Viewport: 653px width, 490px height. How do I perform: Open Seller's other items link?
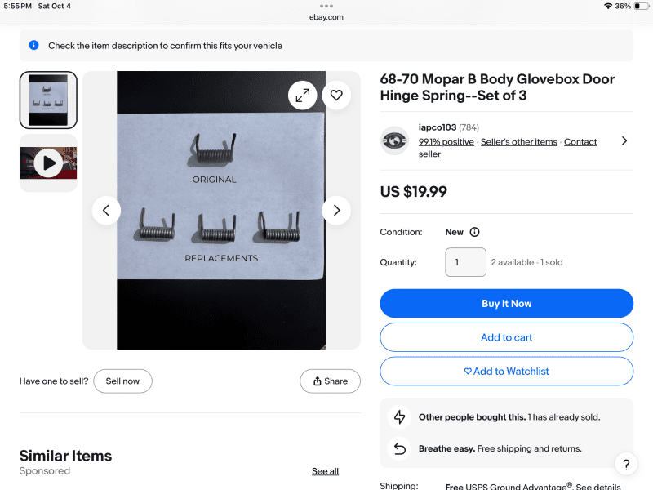519,142
